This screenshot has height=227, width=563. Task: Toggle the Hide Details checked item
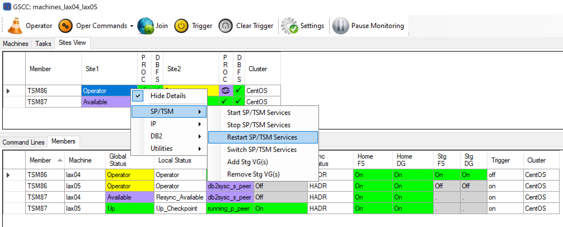pos(169,96)
